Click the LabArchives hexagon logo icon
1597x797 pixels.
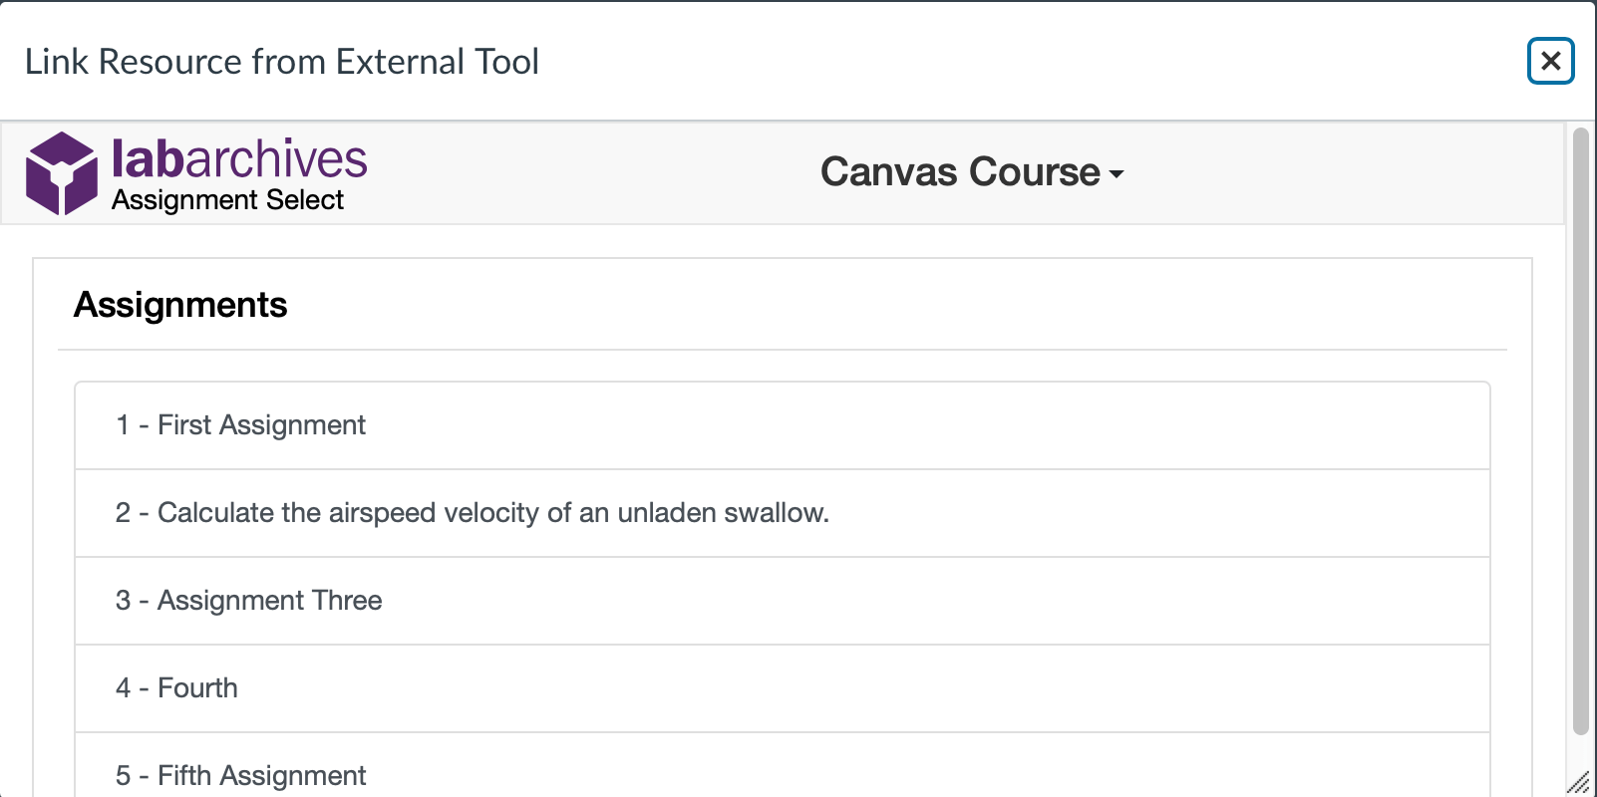(x=62, y=172)
